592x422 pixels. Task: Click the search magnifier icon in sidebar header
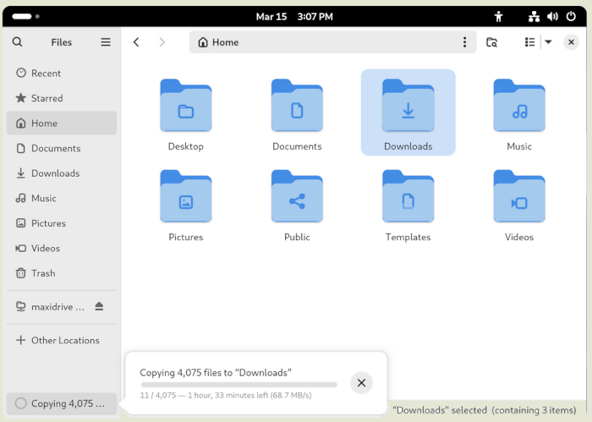(18, 42)
